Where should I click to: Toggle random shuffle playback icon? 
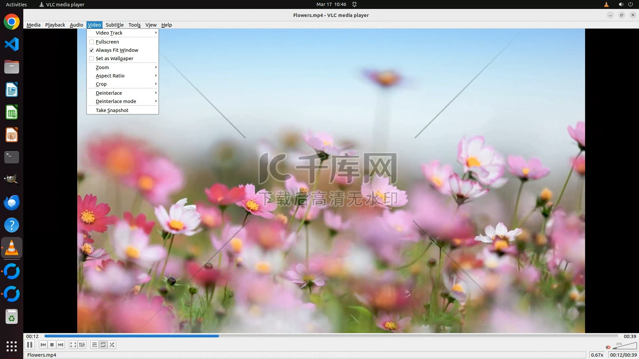point(112,345)
